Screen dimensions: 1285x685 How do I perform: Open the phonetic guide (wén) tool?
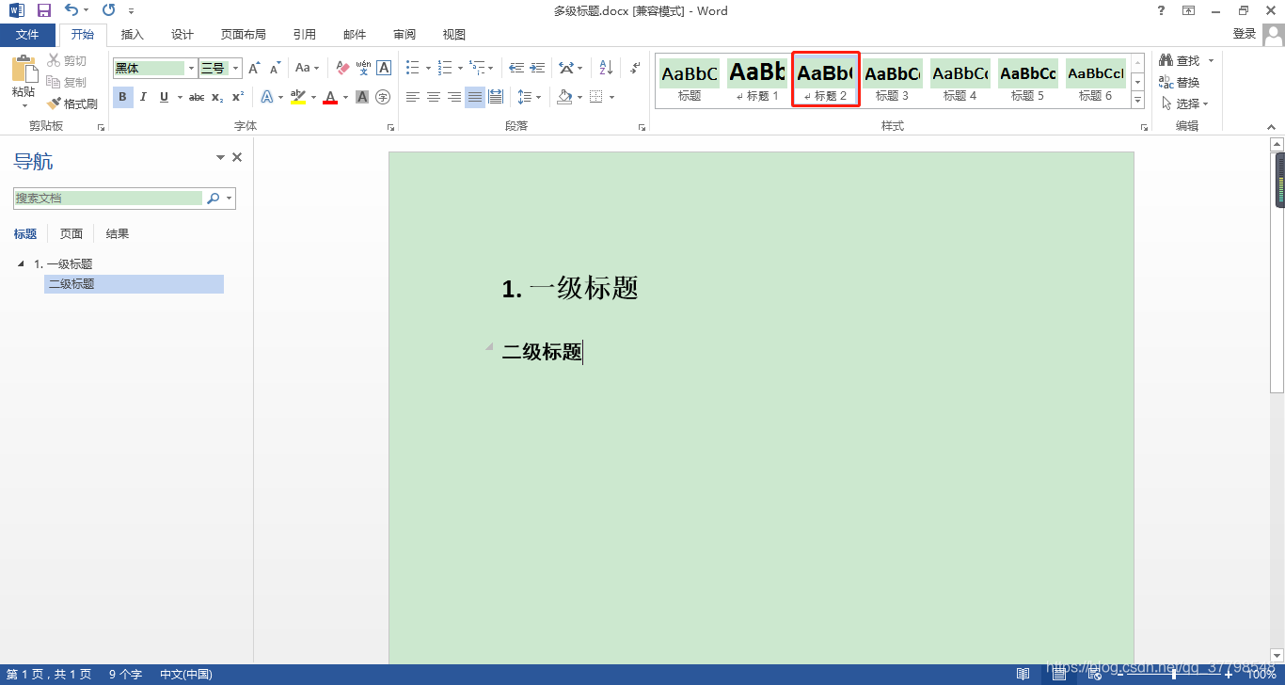[x=363, y=68]
